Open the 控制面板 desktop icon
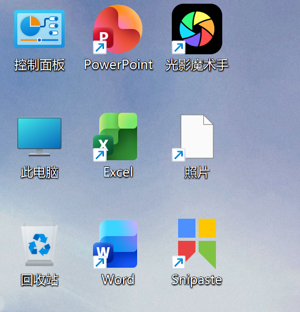Image resolution: width=300 pixels, height=312 pixels. coord(39,29)
